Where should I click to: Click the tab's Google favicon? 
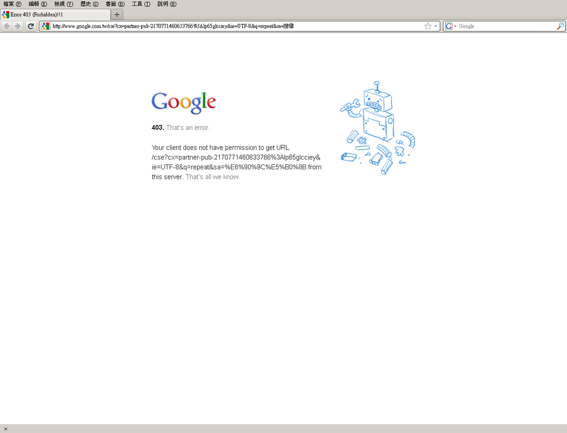[x=6, y=14]
